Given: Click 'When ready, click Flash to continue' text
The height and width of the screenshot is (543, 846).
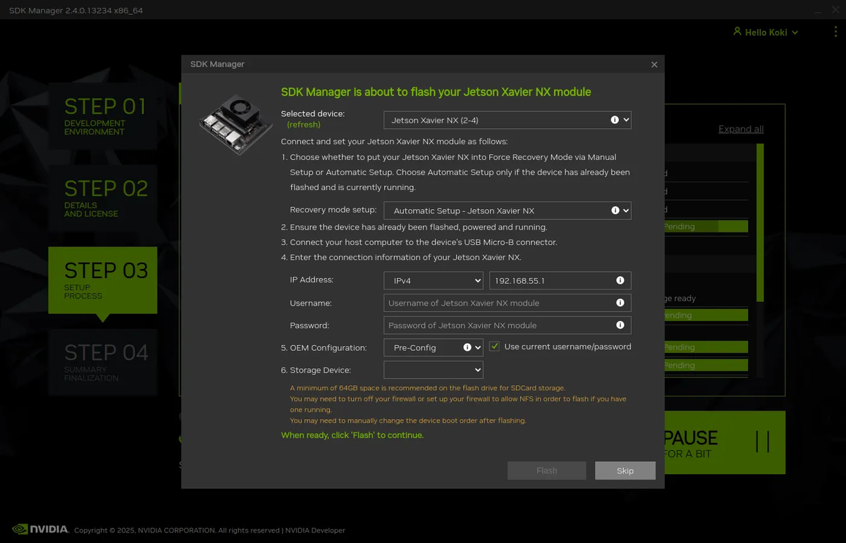Looking at the screenshot, I should pos(352,435).
